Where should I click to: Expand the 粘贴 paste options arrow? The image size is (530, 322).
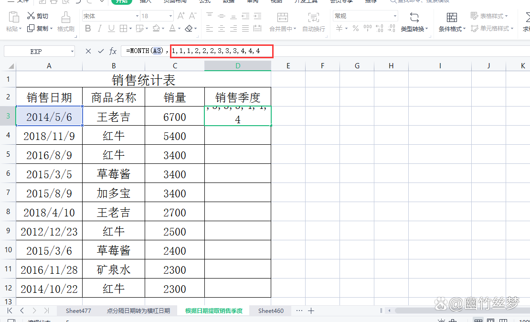click(x=20, y=29)
